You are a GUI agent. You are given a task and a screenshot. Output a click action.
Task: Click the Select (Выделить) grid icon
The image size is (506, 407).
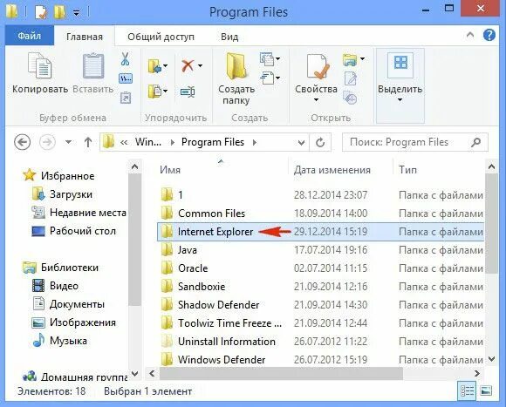point(400,63)
